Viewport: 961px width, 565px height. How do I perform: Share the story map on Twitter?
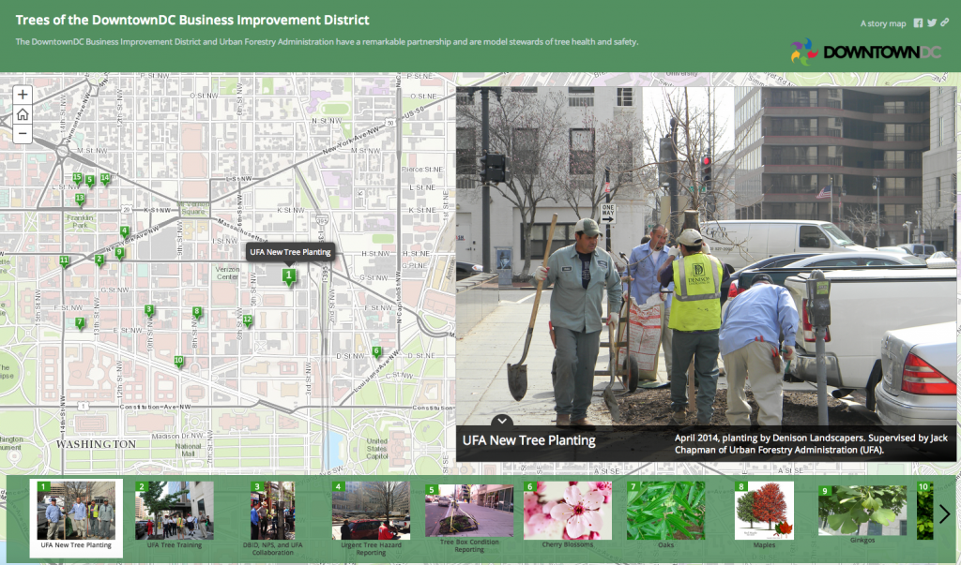pyautogui.click(x=931, y=22)
